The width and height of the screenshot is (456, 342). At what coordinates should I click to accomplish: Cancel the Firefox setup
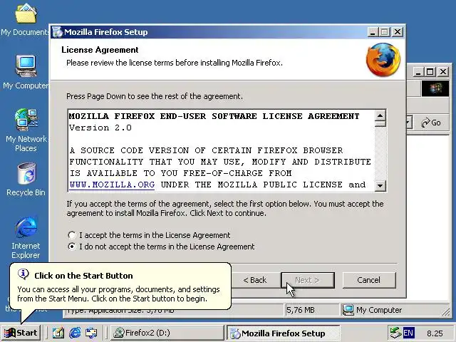point(369,280)
